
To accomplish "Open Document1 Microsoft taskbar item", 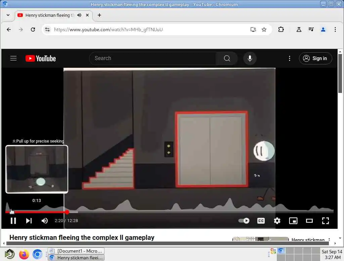I will click(x=76, y=251).
